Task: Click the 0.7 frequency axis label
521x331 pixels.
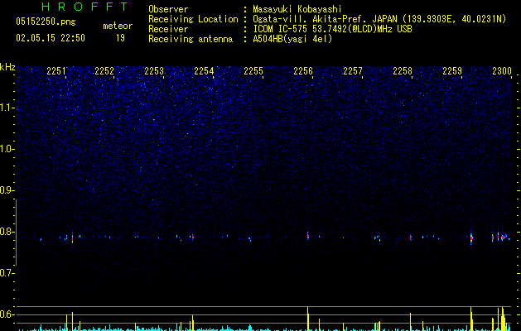Action: point(7,273)
